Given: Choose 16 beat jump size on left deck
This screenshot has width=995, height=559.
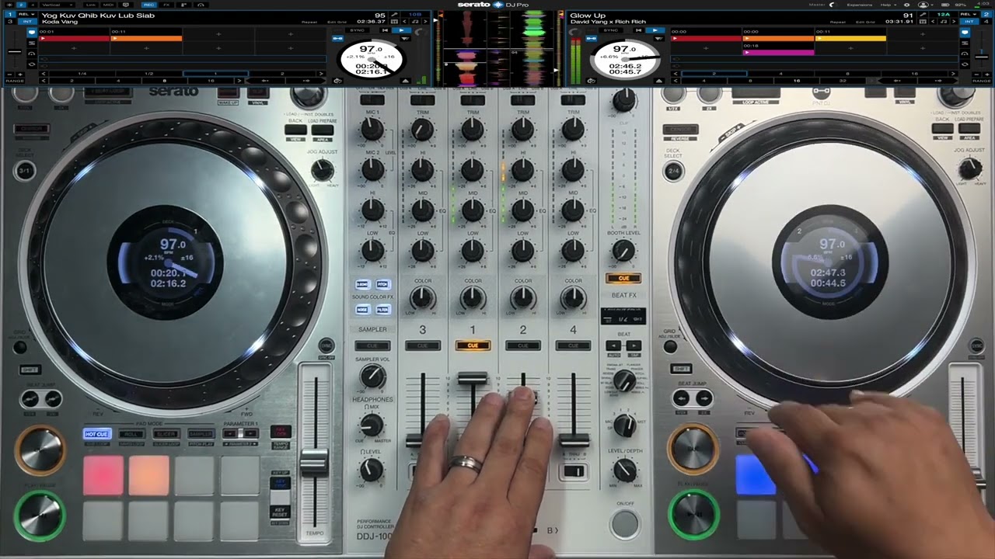Looking at the screenshot, I should 211,81.
